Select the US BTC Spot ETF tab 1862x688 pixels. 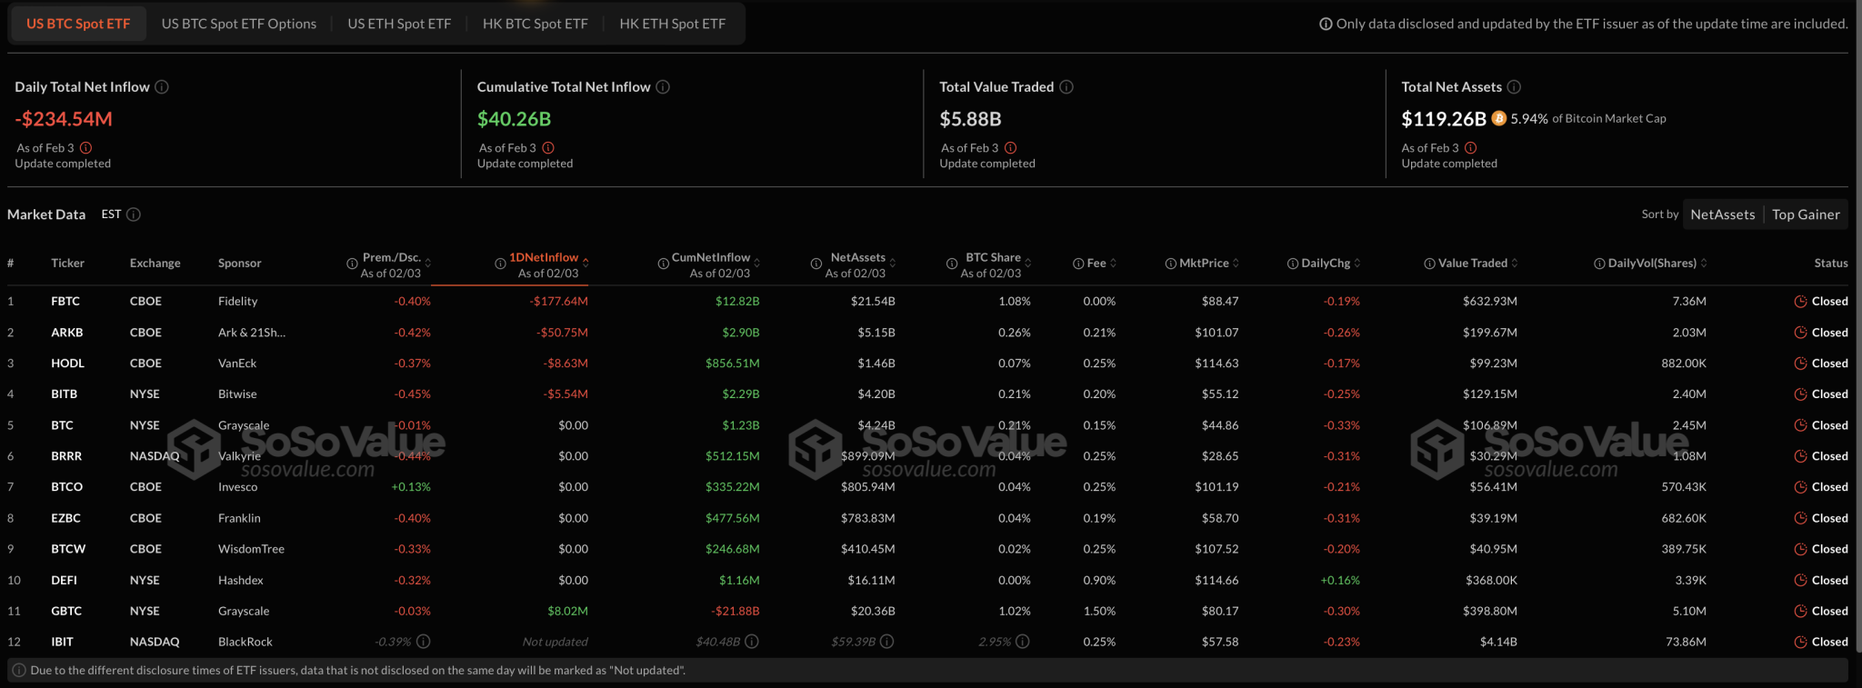78,24
